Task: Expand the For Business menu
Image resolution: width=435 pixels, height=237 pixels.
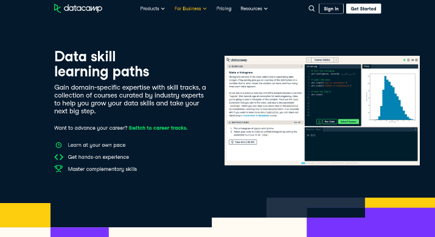Action: coord(190,8)
